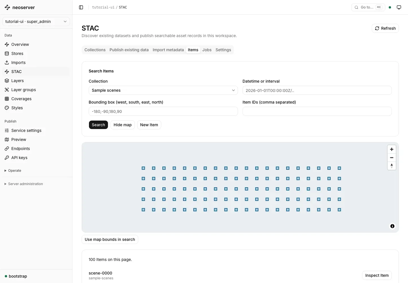Click the neoserver logo icon
The width and height of the screenshot is (408, 283).
pyautogui.click(x=7, y=7)
